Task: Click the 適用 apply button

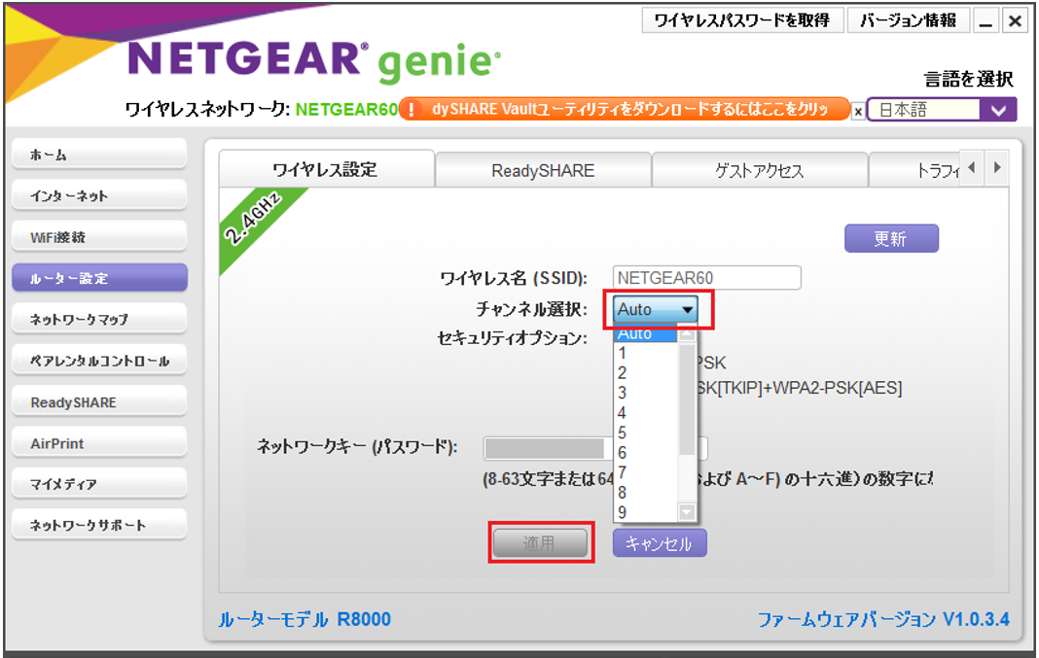Action: (540, 542)
